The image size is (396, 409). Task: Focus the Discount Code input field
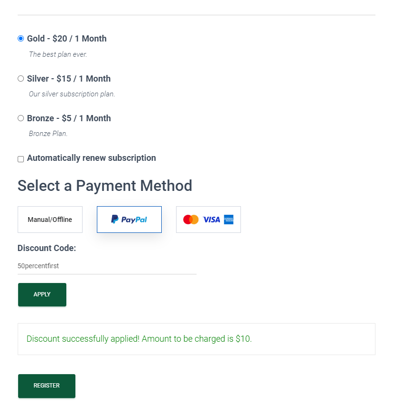(x=107, y=266)
